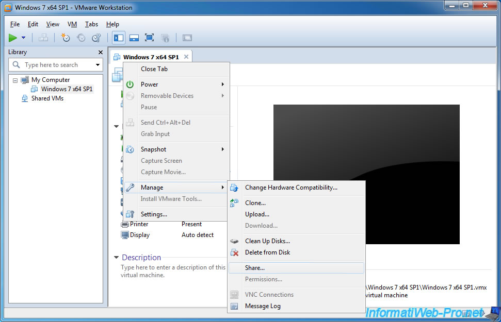
Task: Click the virtual machine screen thumbnail
Action: pyautogui.click(x=366, y=174)
